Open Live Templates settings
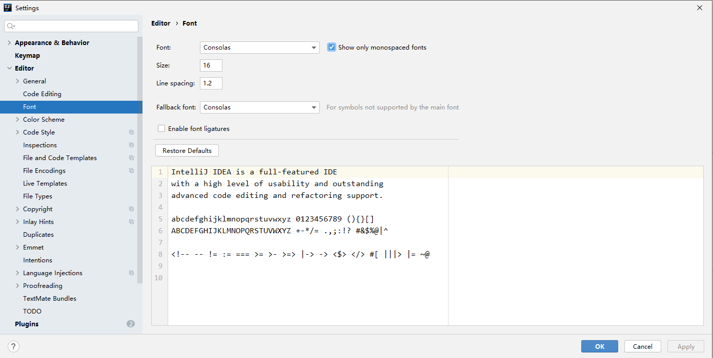The height and width of the screenshot is (358, 713). 45,184
